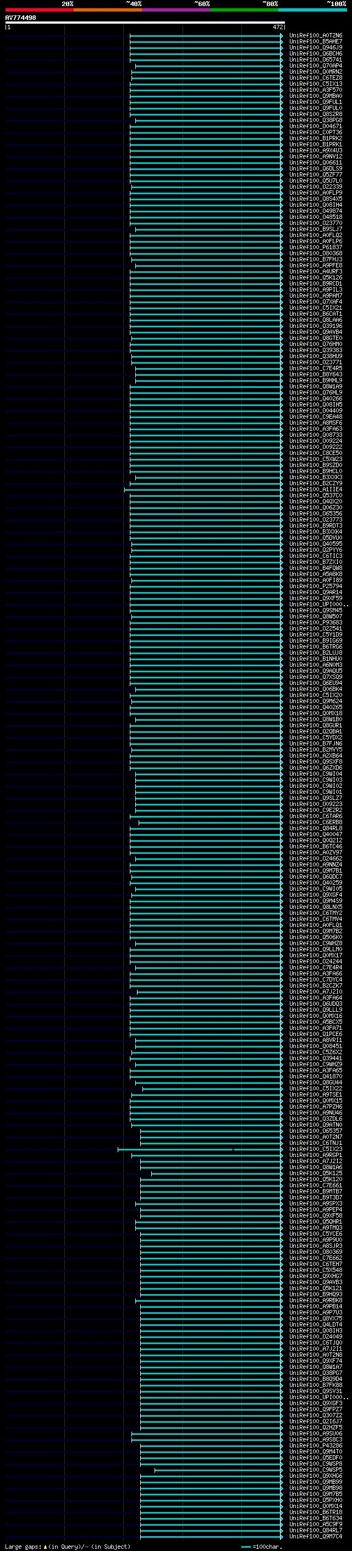Select hit label UniRef100_P43286
352x1551 pixels.
pos(316,1445)
